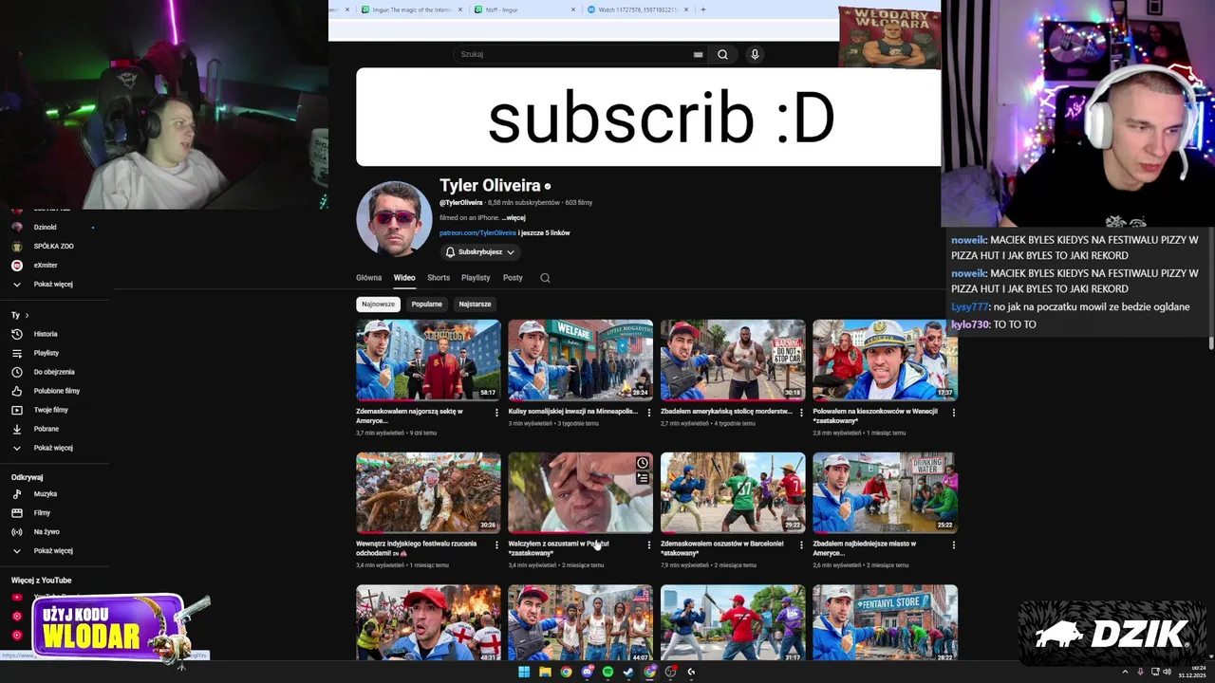Screen dimensions: 1215x683
Task: Select Najstarsze sort chip
Action: [x=475, y=305]
